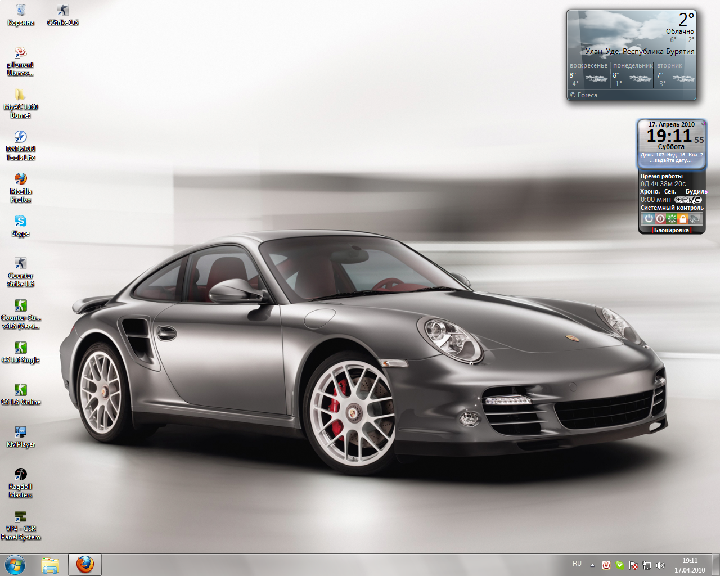Launch DAEMON Tools Lite shortcut

point(20,138)
